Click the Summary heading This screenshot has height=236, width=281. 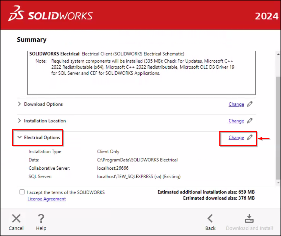tap(32, 40)
